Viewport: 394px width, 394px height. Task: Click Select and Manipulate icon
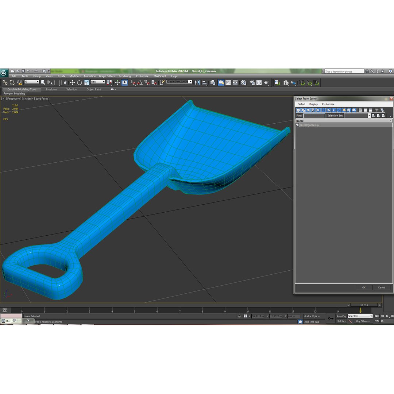pyautogui.click(x=117, y=82)
